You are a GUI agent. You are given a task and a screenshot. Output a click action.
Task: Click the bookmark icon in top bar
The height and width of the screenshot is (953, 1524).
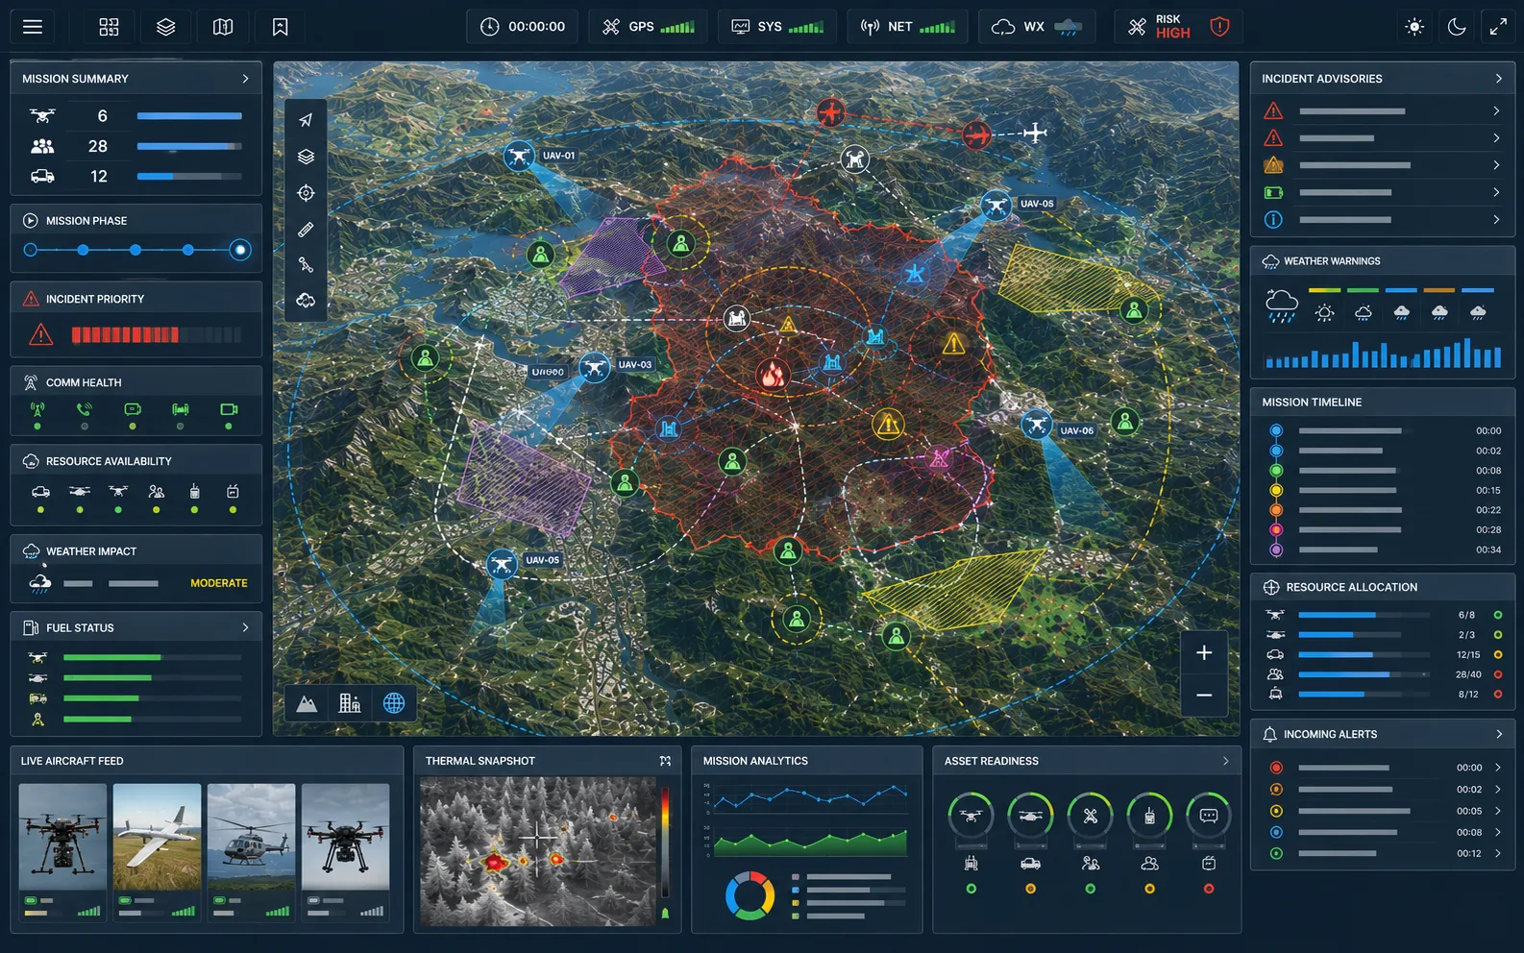(280, 27)
